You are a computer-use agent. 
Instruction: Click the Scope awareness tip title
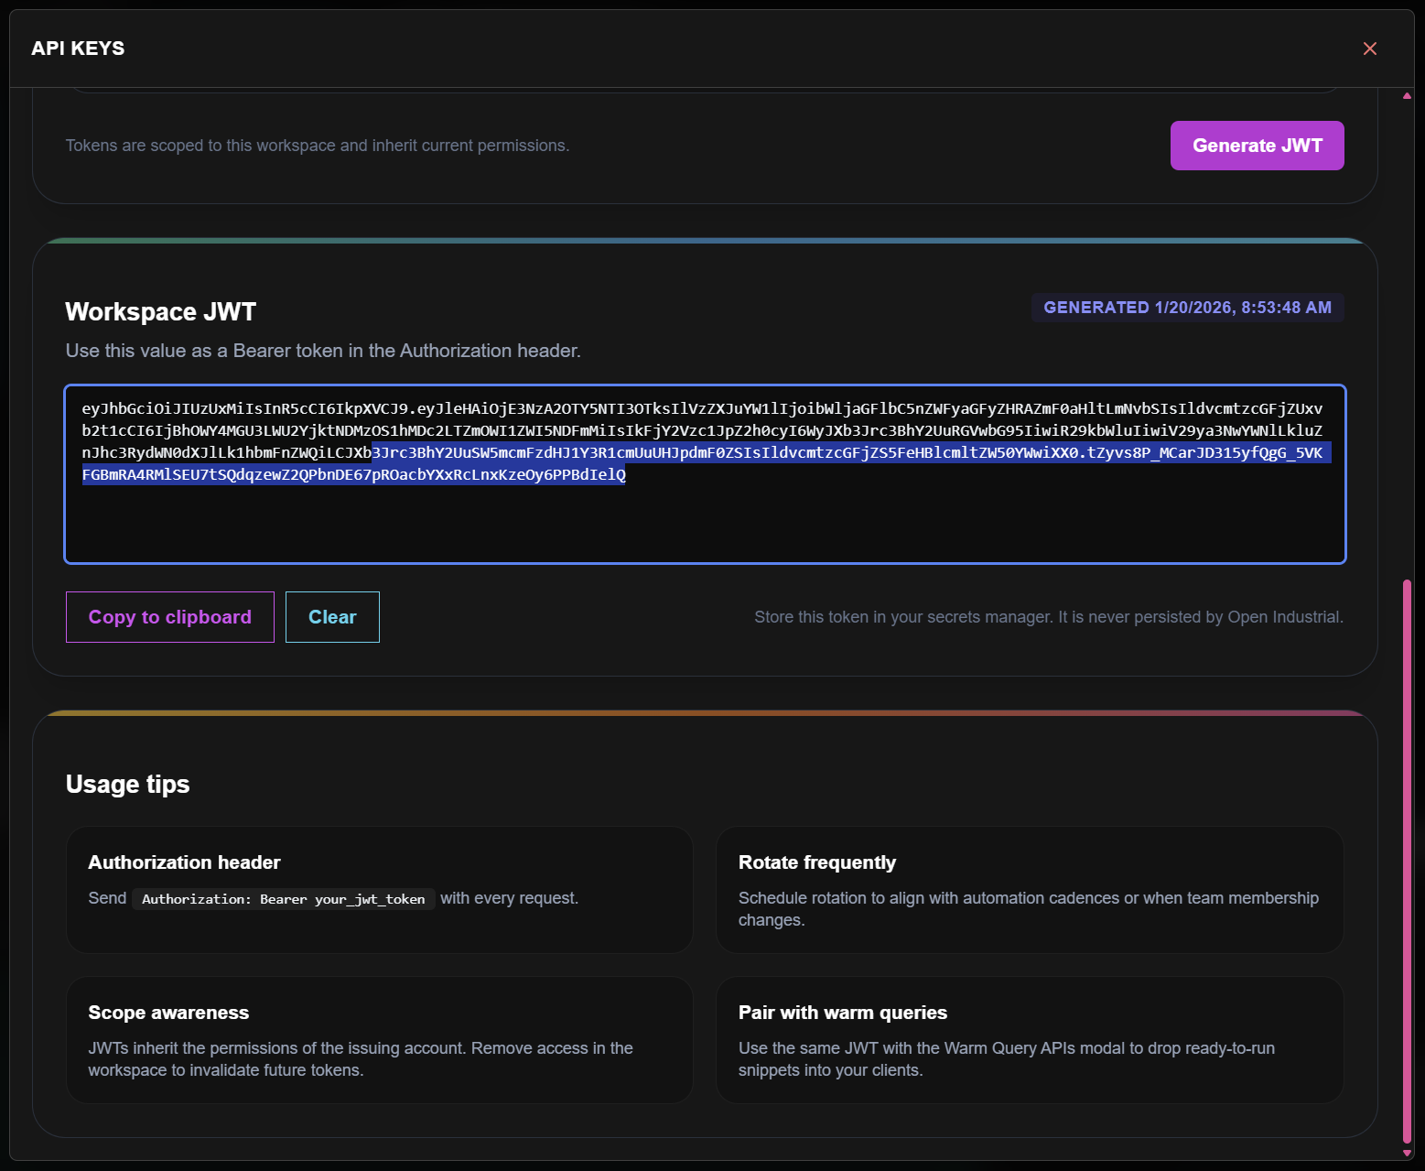coord(168,1013)
